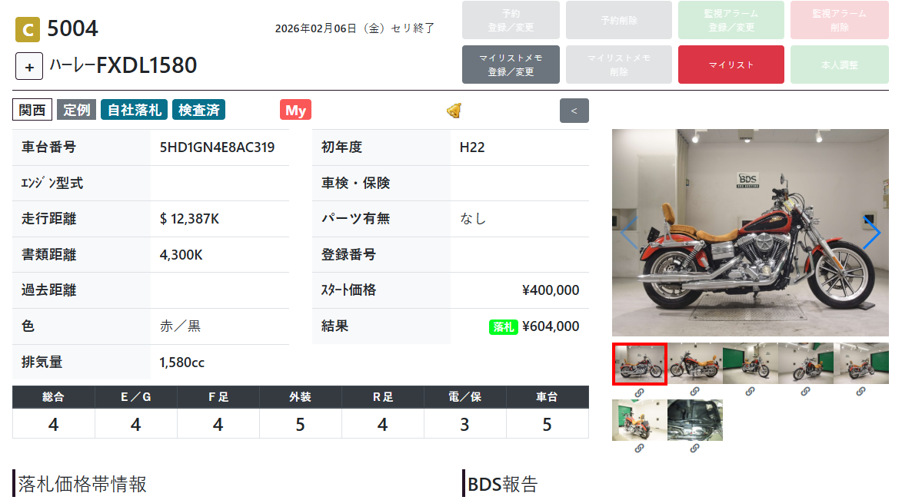The height and width of the screenshot is (500, 902).
Task: Click link icon under second thumbnail
Action: (694, 392)
